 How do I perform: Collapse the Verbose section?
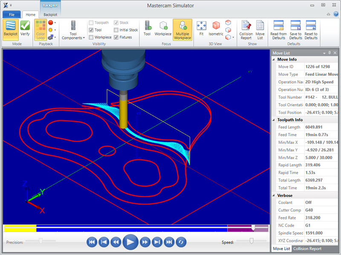(274, 195)
